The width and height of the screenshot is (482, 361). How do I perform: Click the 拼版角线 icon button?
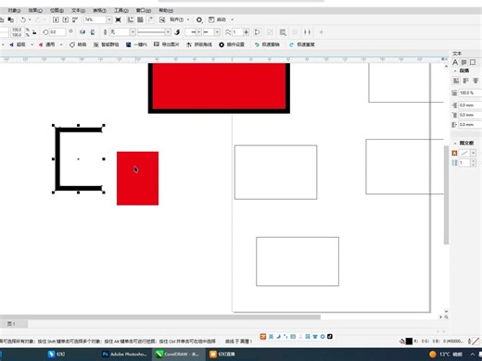[x=189, y=44]
